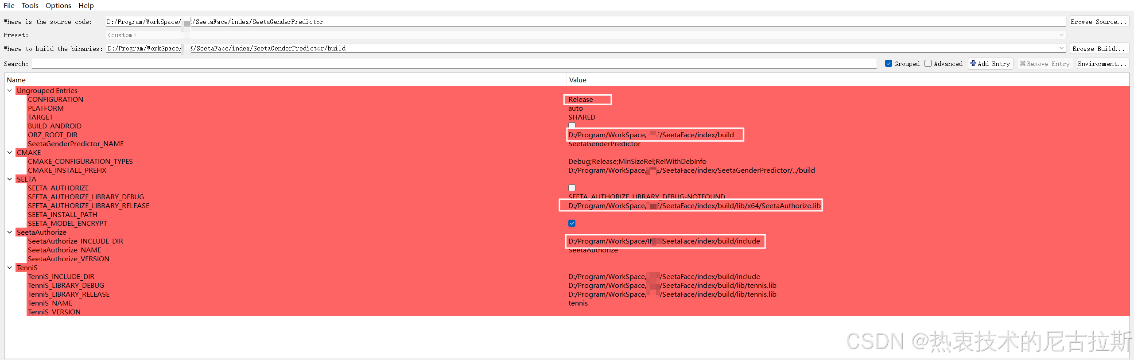Click the TenniS_INCLUDE_DIR path value

(x=664, y=276)
